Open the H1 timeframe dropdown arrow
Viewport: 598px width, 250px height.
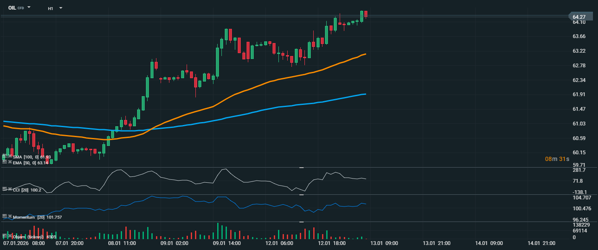click(61, 8)
